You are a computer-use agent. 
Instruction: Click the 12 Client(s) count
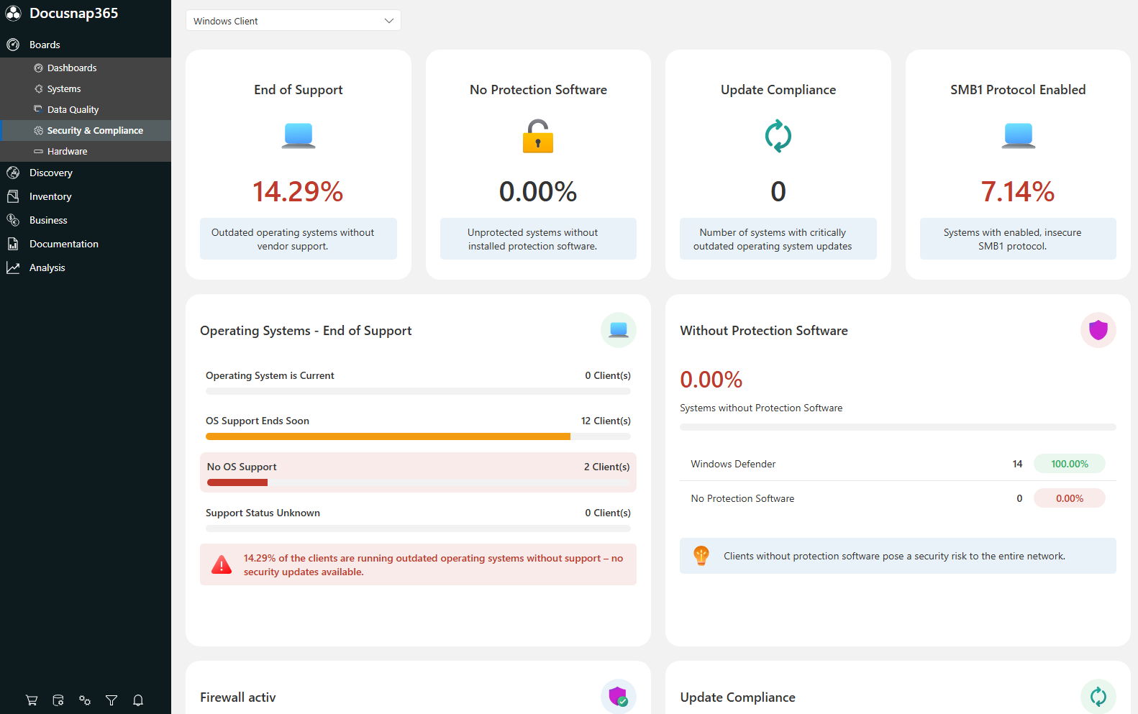(x=606, y=421)
